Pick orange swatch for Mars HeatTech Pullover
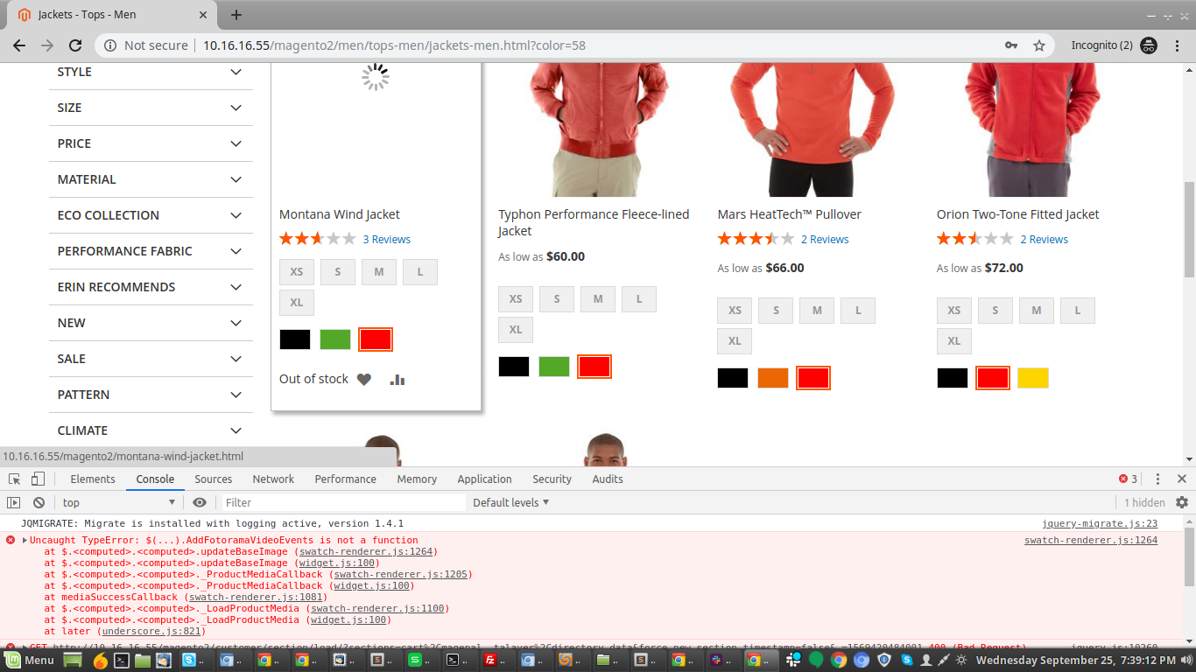 coord(773,378)
